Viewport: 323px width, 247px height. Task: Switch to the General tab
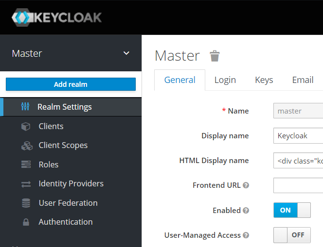(x=179, y=80)
